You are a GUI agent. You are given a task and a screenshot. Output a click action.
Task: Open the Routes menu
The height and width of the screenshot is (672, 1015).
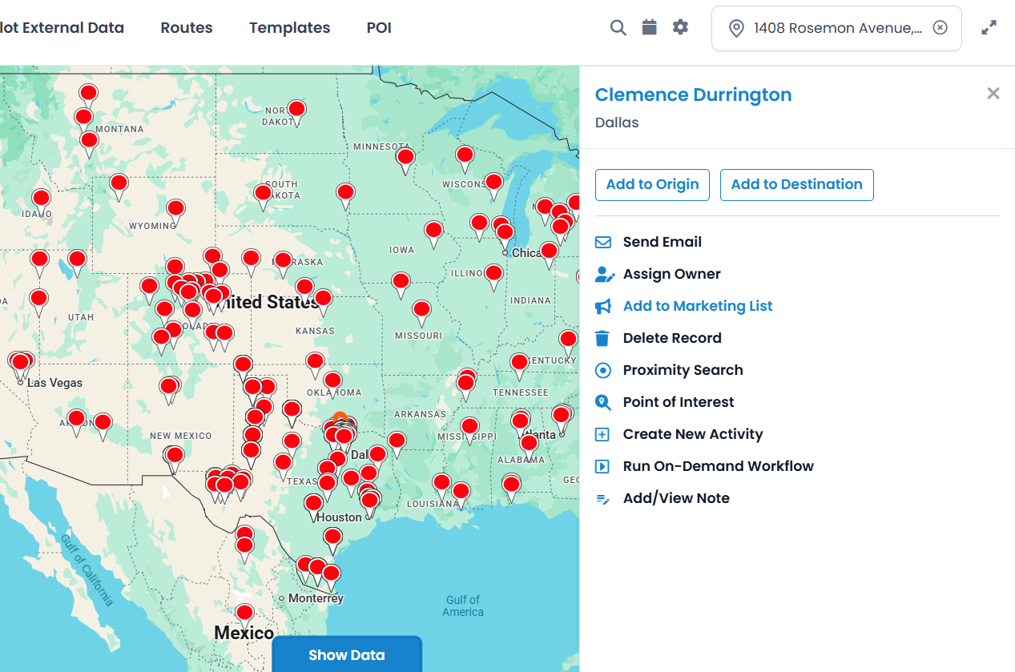187,28
